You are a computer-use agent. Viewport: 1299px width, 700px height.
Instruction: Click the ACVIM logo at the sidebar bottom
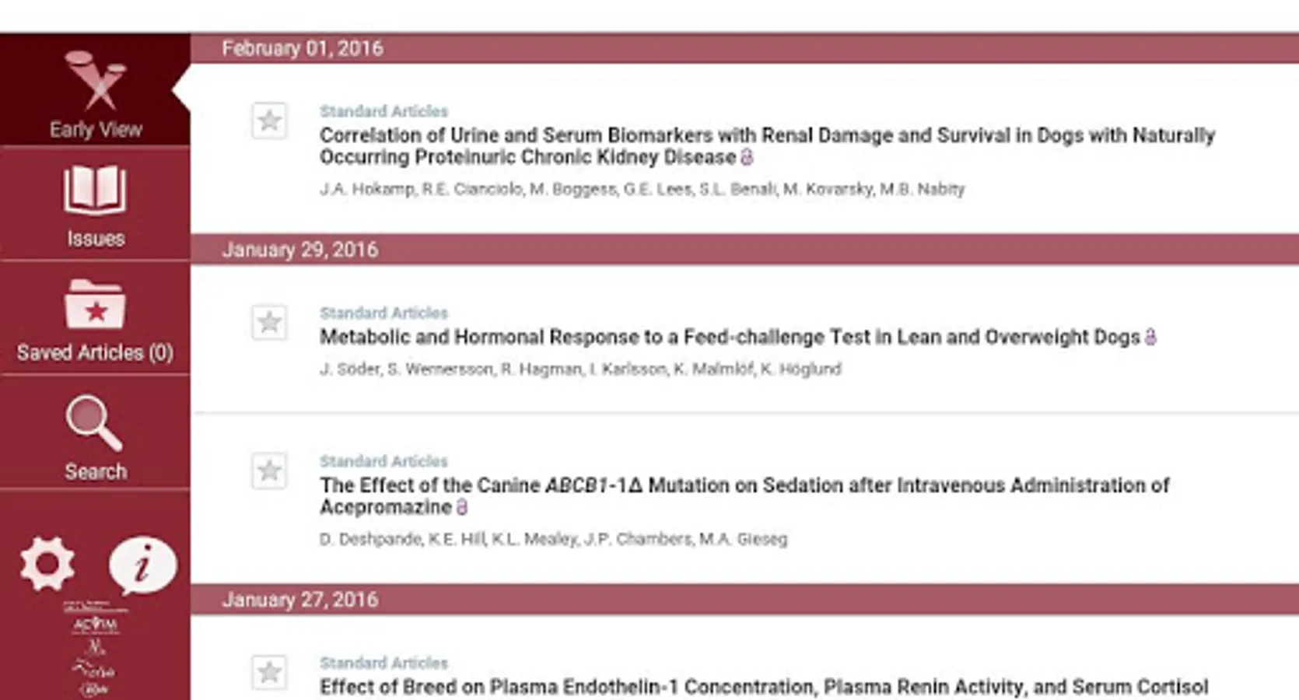[95, 624]
